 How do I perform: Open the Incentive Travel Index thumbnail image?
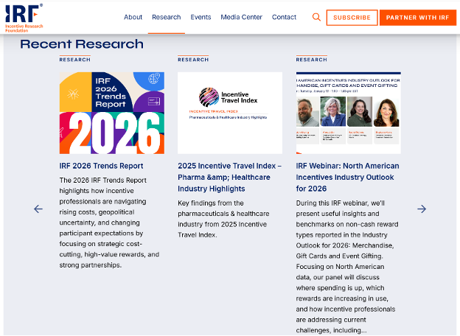[x=230, y=113]
